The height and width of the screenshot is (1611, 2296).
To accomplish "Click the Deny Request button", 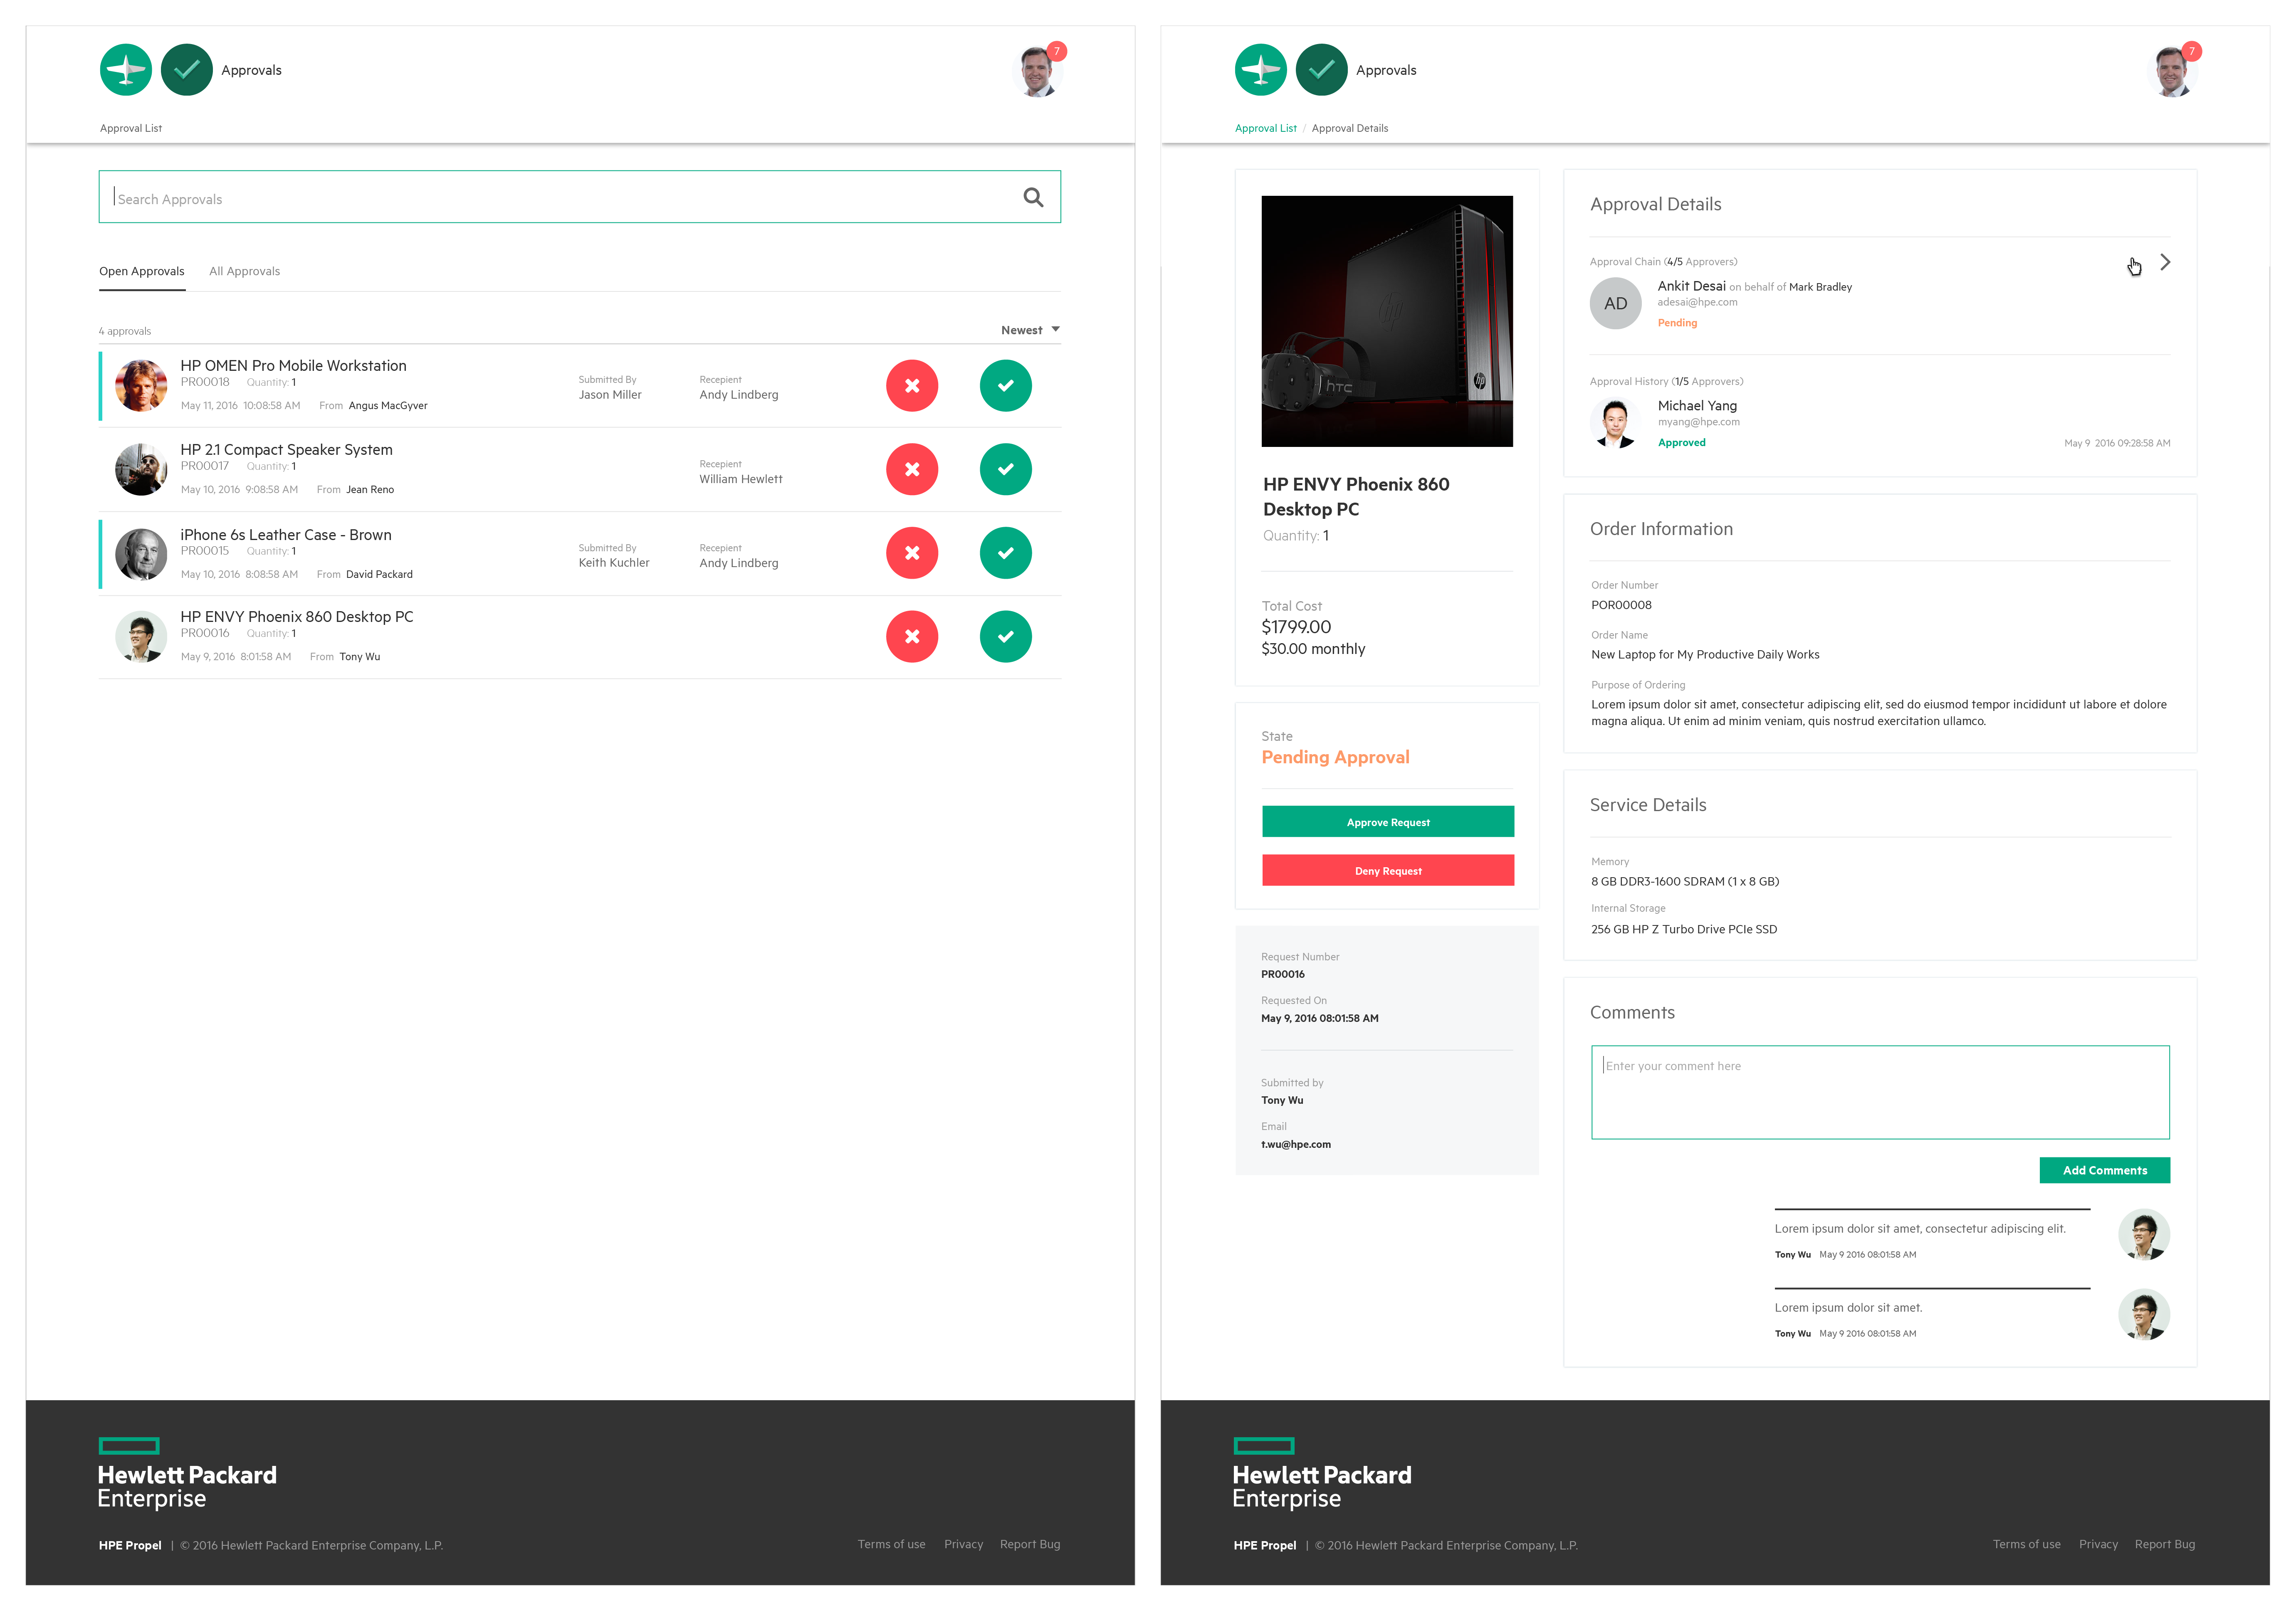I will click(x=1388, y=871).
